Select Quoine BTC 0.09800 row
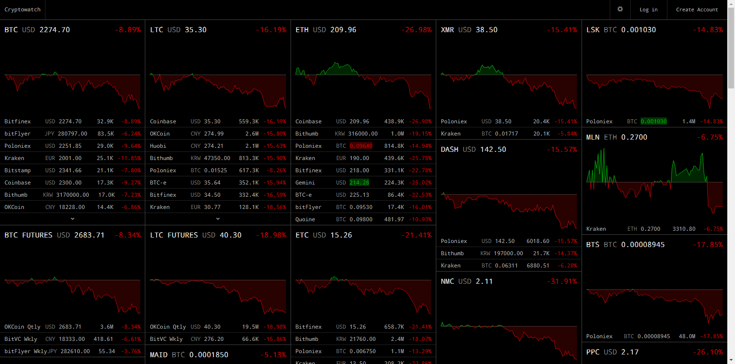The width and height of the screenshot is (735, 364). pos(363,219)
